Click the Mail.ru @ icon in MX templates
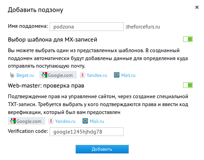204x160 pixels. coord(117,75)
